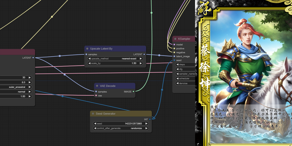Screen dimensions: 292x146
Task: Click latent_image input port on KSampler
Action: (x=174, y=56)
